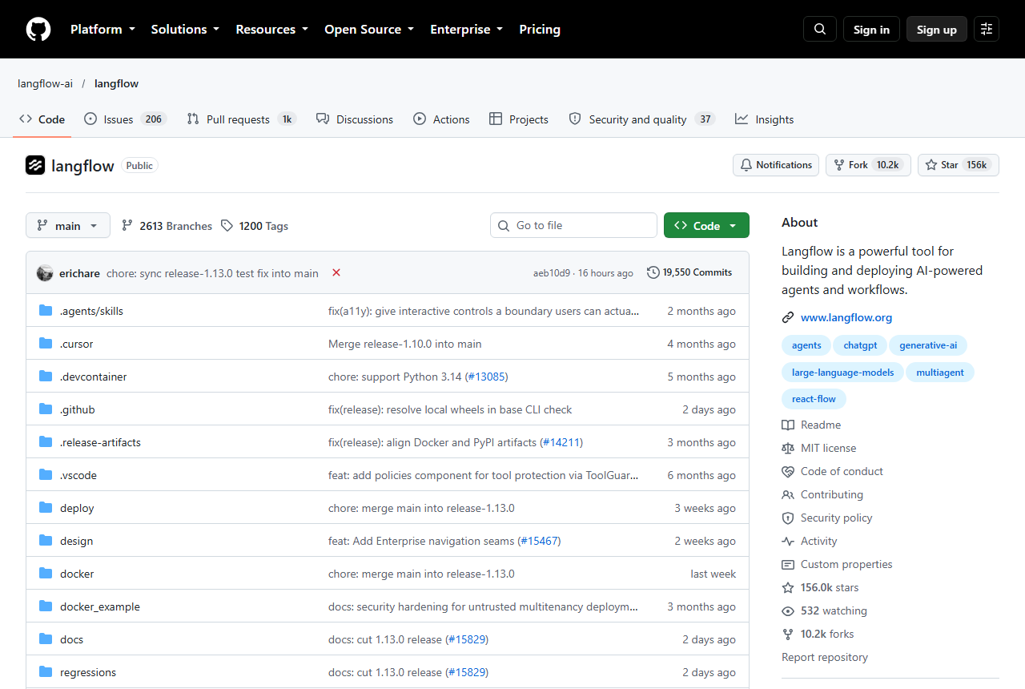Screen dimensions: 1025x689
Task: Open the 156.0k stars sidebar link
Action: click(x=821, y=587)
